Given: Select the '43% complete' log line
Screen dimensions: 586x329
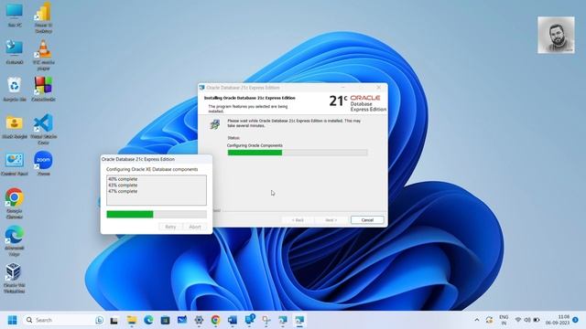Looking at the screenshot, I should pos(123,185).
